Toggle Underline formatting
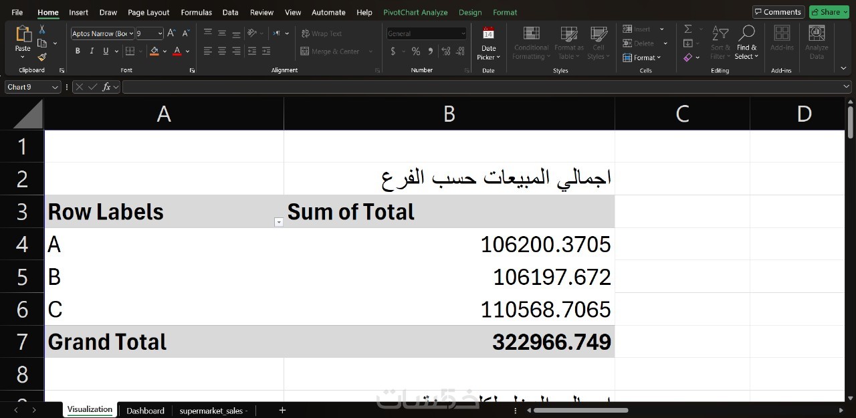Screen dimensions: 856x418 (x=105, y=51)
